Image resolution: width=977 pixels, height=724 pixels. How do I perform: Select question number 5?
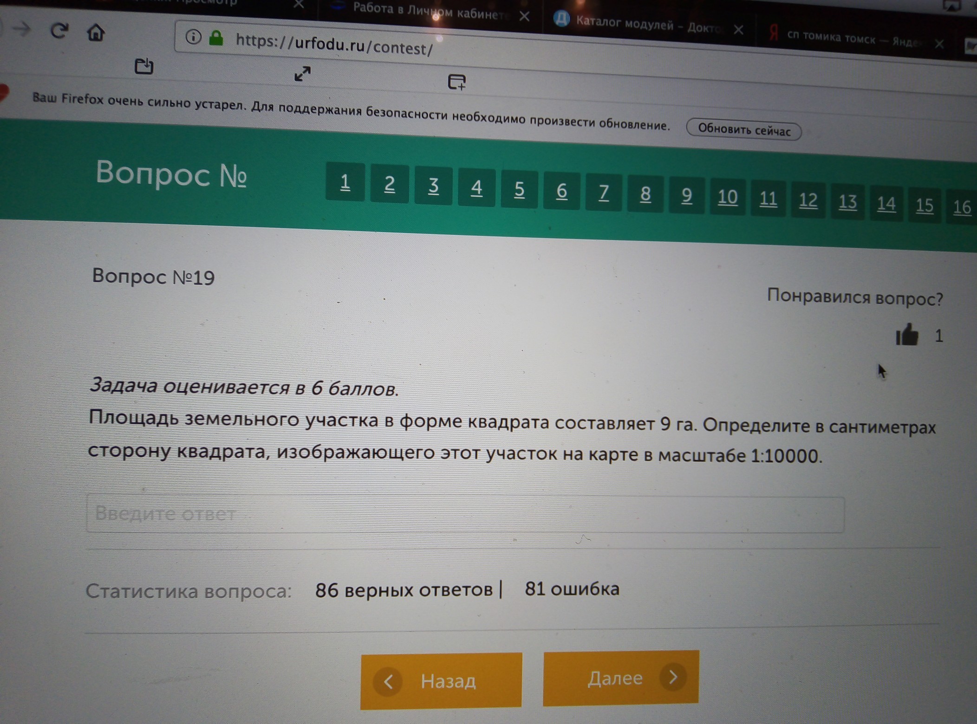point(519,189)
